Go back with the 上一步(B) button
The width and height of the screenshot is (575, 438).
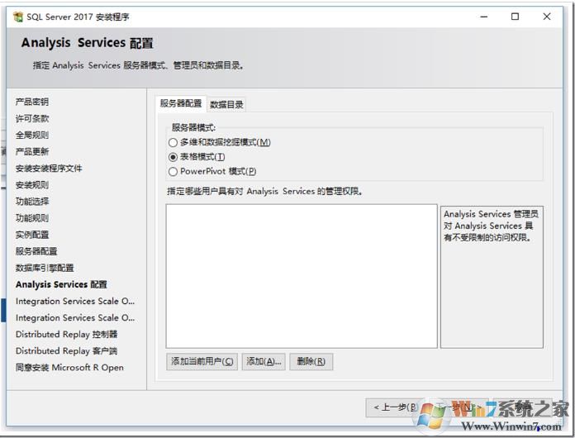click(395, 407)
